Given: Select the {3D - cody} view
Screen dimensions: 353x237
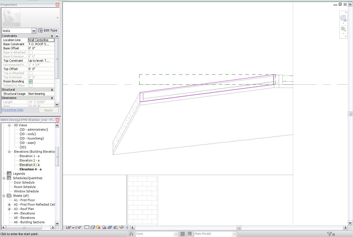Looking at the screenshot, I should [x=28, y=134].
